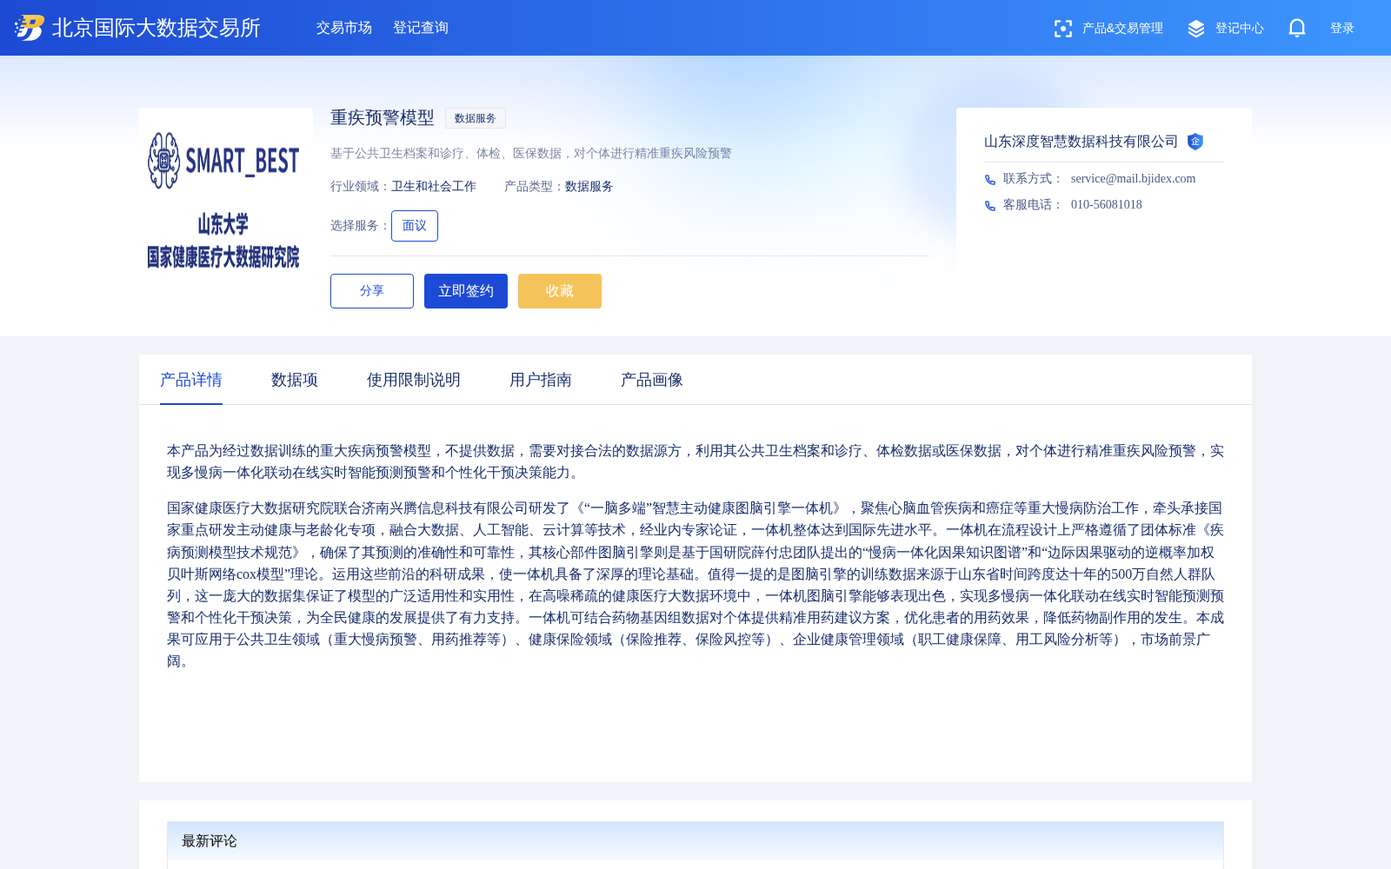The width and height of the screenshot is (1391, 869).
Task: Switch to the 产品画像 tab
Action: pyautogui.click(x=652, y=380)
